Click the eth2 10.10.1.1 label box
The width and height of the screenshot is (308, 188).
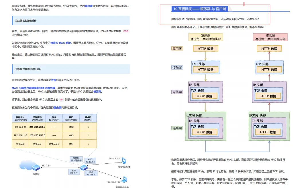click(90, 161)
